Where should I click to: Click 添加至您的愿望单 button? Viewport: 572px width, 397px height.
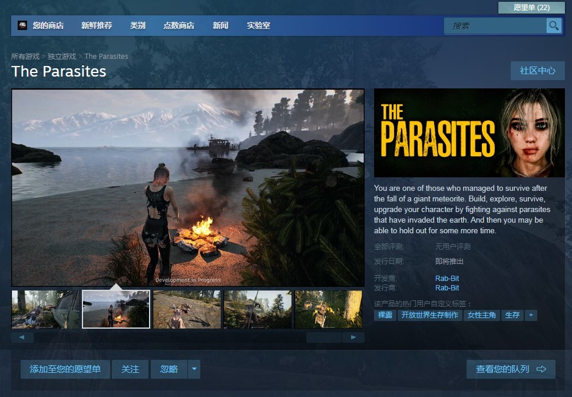pyautogui.click(x=65, y=369)
